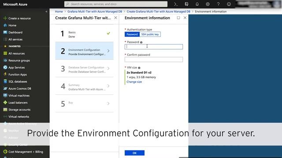Click the VM size info icon

[x=139, y=68]
